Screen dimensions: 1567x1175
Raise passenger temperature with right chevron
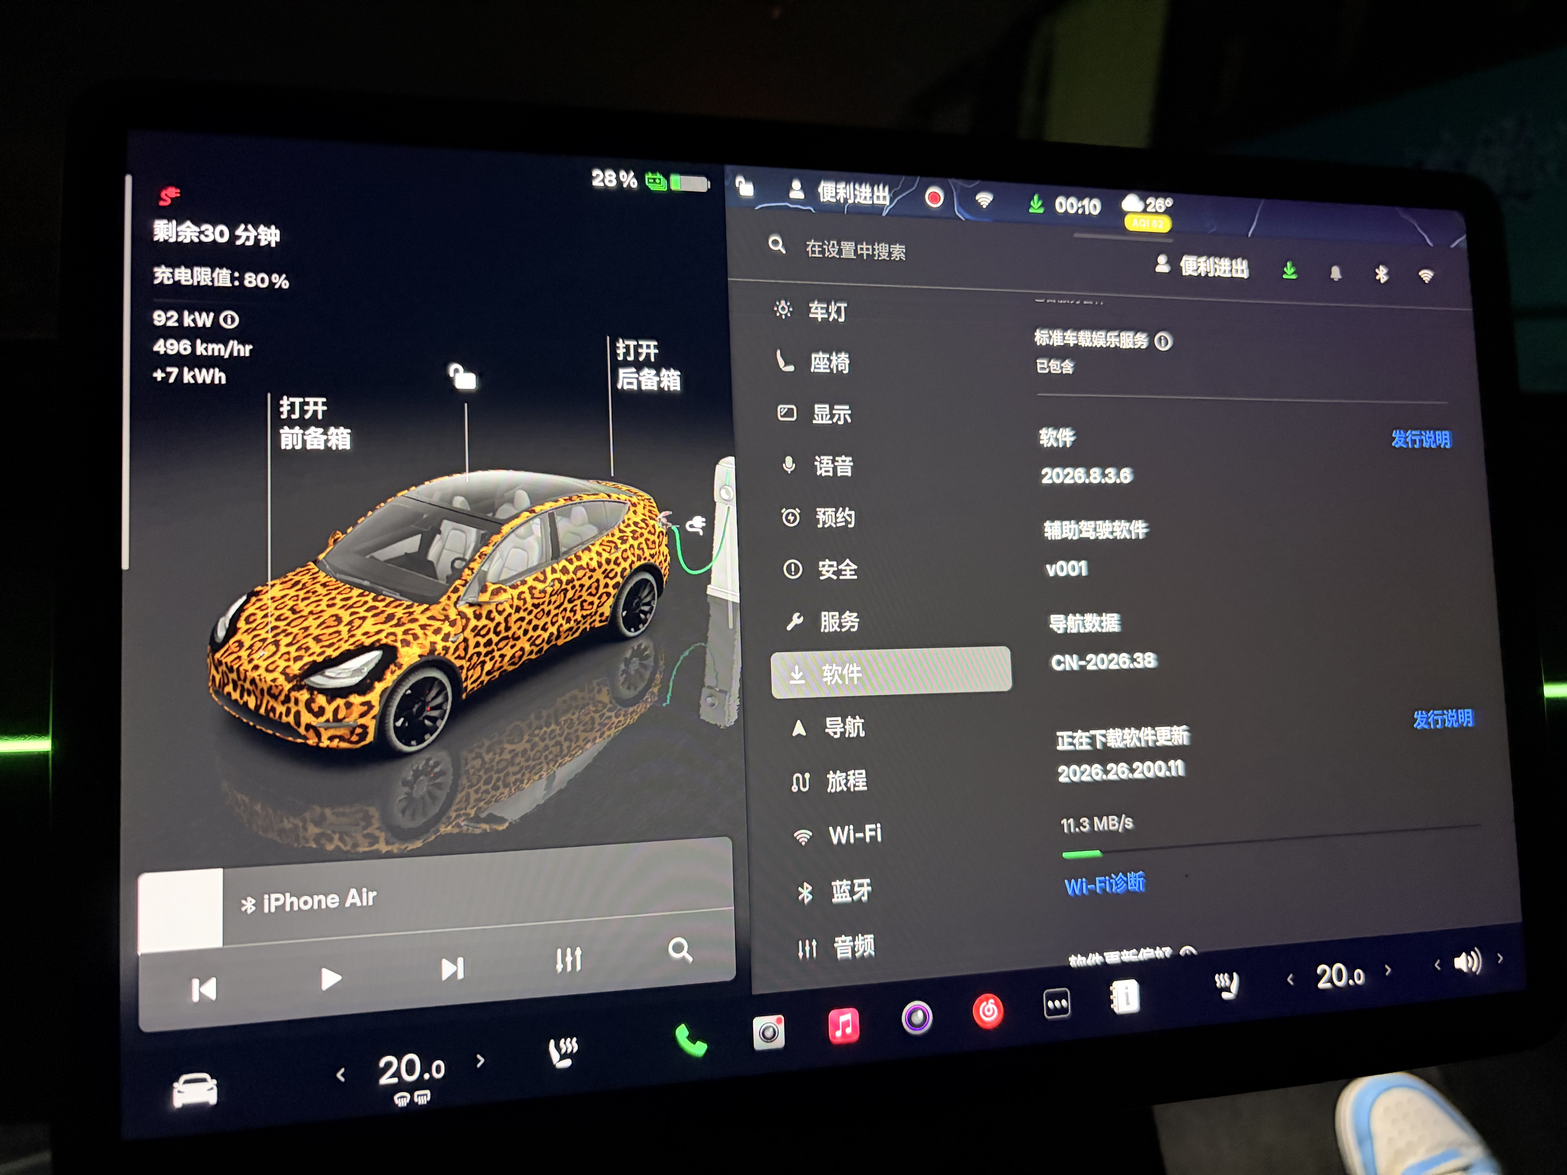pyautogui.click(x=1388, y=970)
